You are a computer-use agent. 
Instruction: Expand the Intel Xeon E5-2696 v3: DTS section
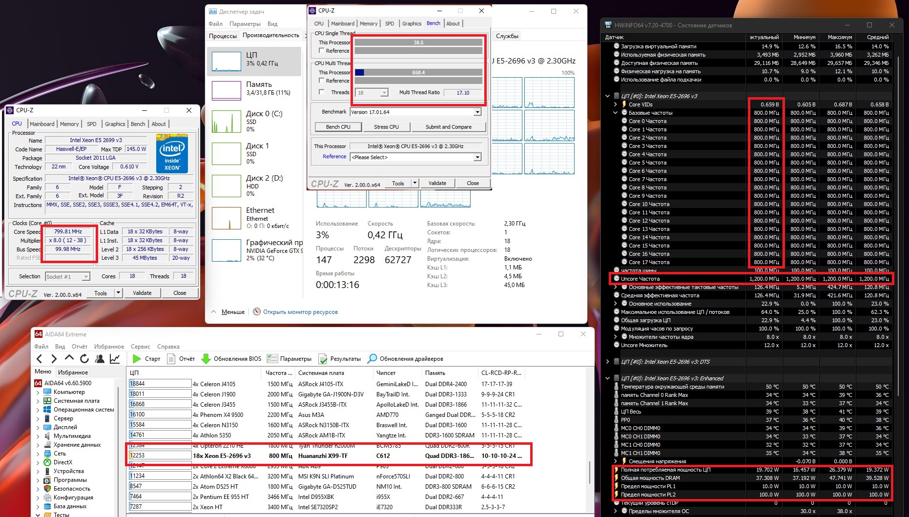click(608, 362)
